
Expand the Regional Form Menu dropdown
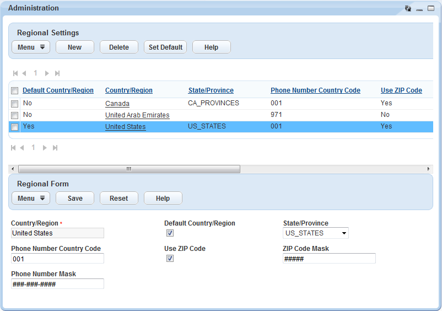pos(31,199)
